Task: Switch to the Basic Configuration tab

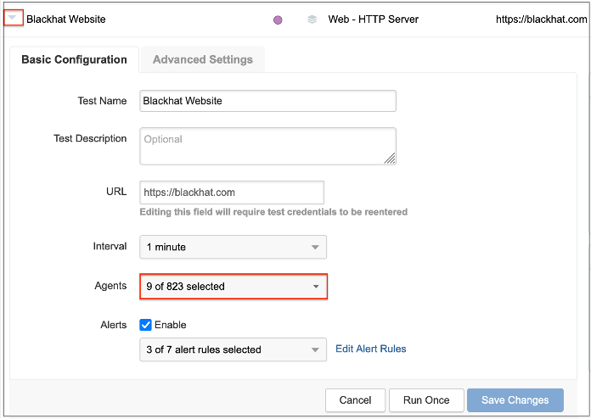Action: point(74,59)
